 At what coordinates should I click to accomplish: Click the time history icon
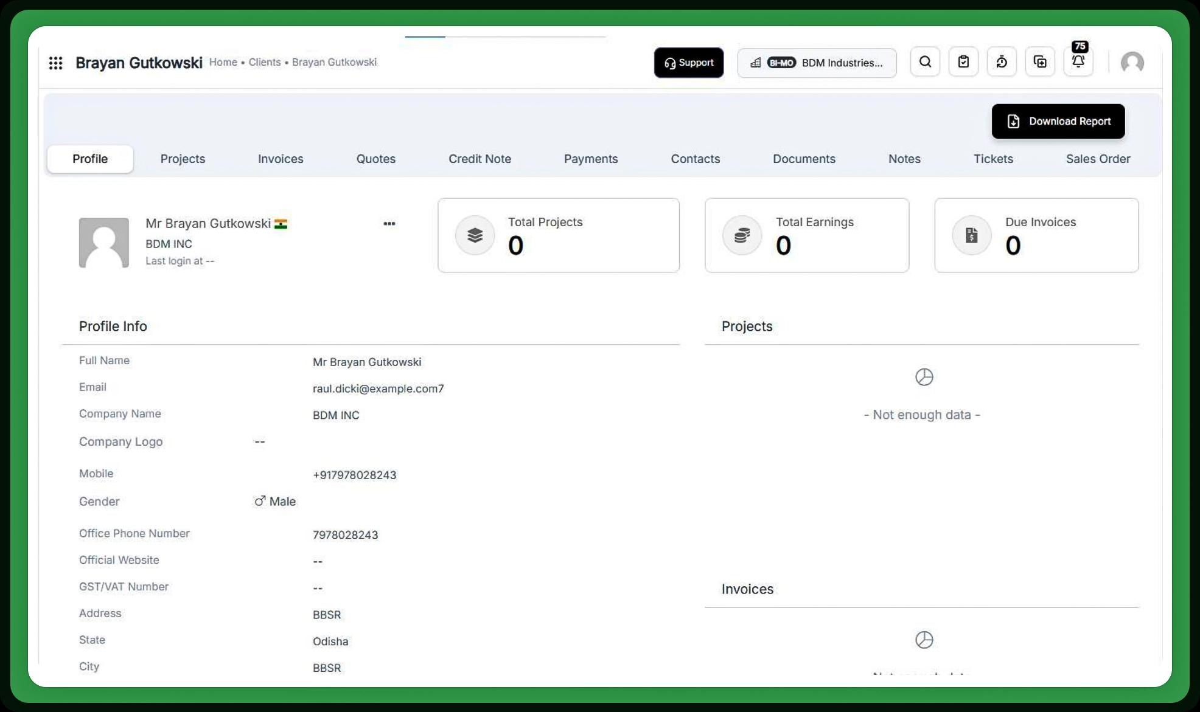coord(1002,61)
